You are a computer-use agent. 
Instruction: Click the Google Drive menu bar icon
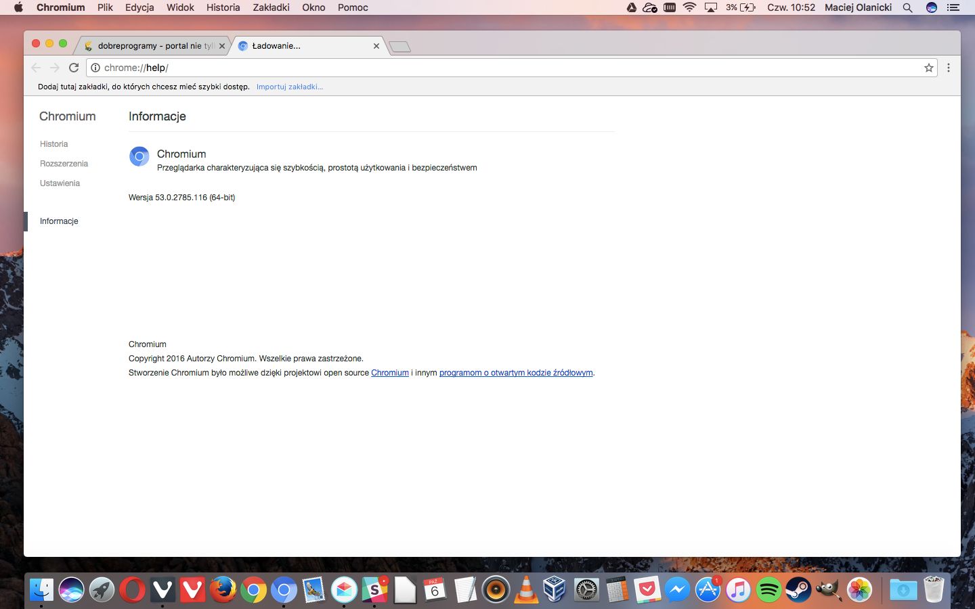pos(631,7)
